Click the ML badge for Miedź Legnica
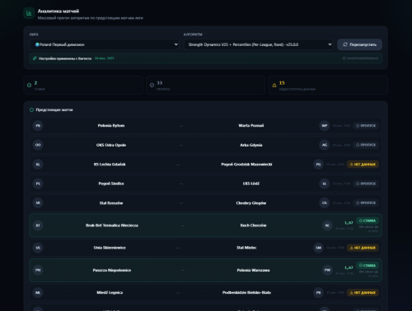 coord(38,293)
